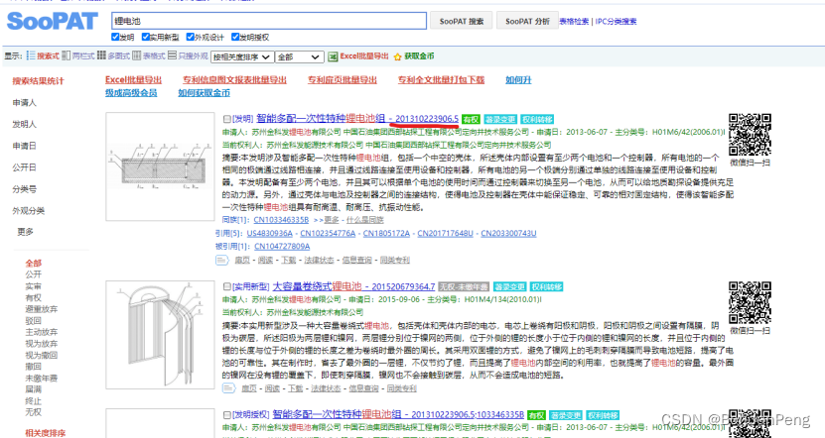
Task: Click document icon beside first result's 扉页
Action: pos(221,260)
